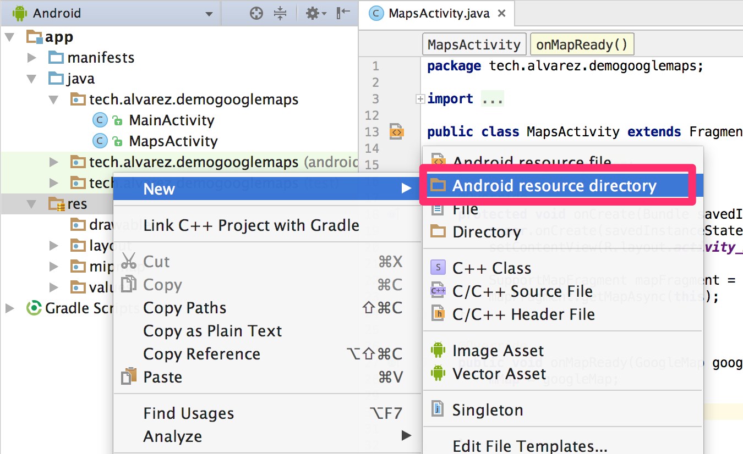Click the Image Asset android icon
This screenshot has height=454, width=743.
click(438, 350)
